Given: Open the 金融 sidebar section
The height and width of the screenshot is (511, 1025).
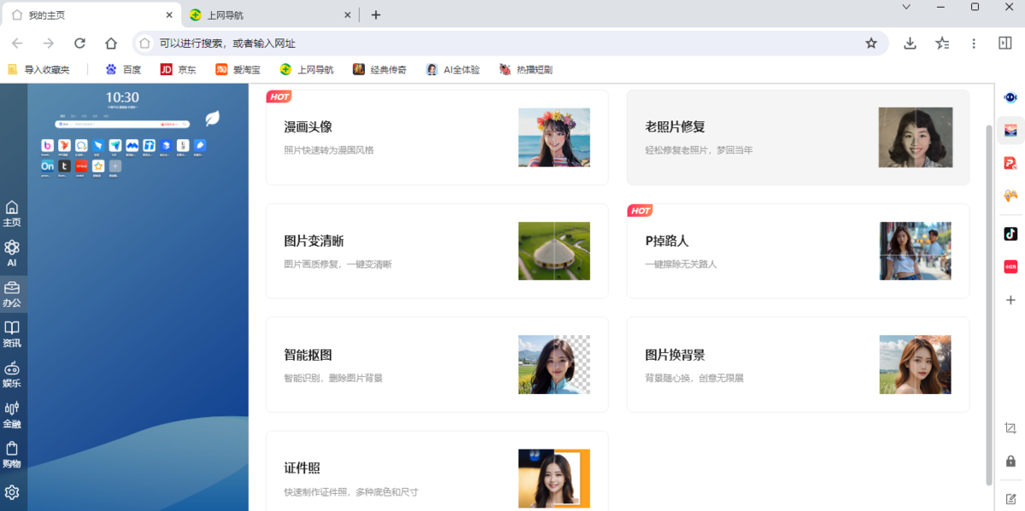Looking at the screenshot, I should click(x=12, y=415).
